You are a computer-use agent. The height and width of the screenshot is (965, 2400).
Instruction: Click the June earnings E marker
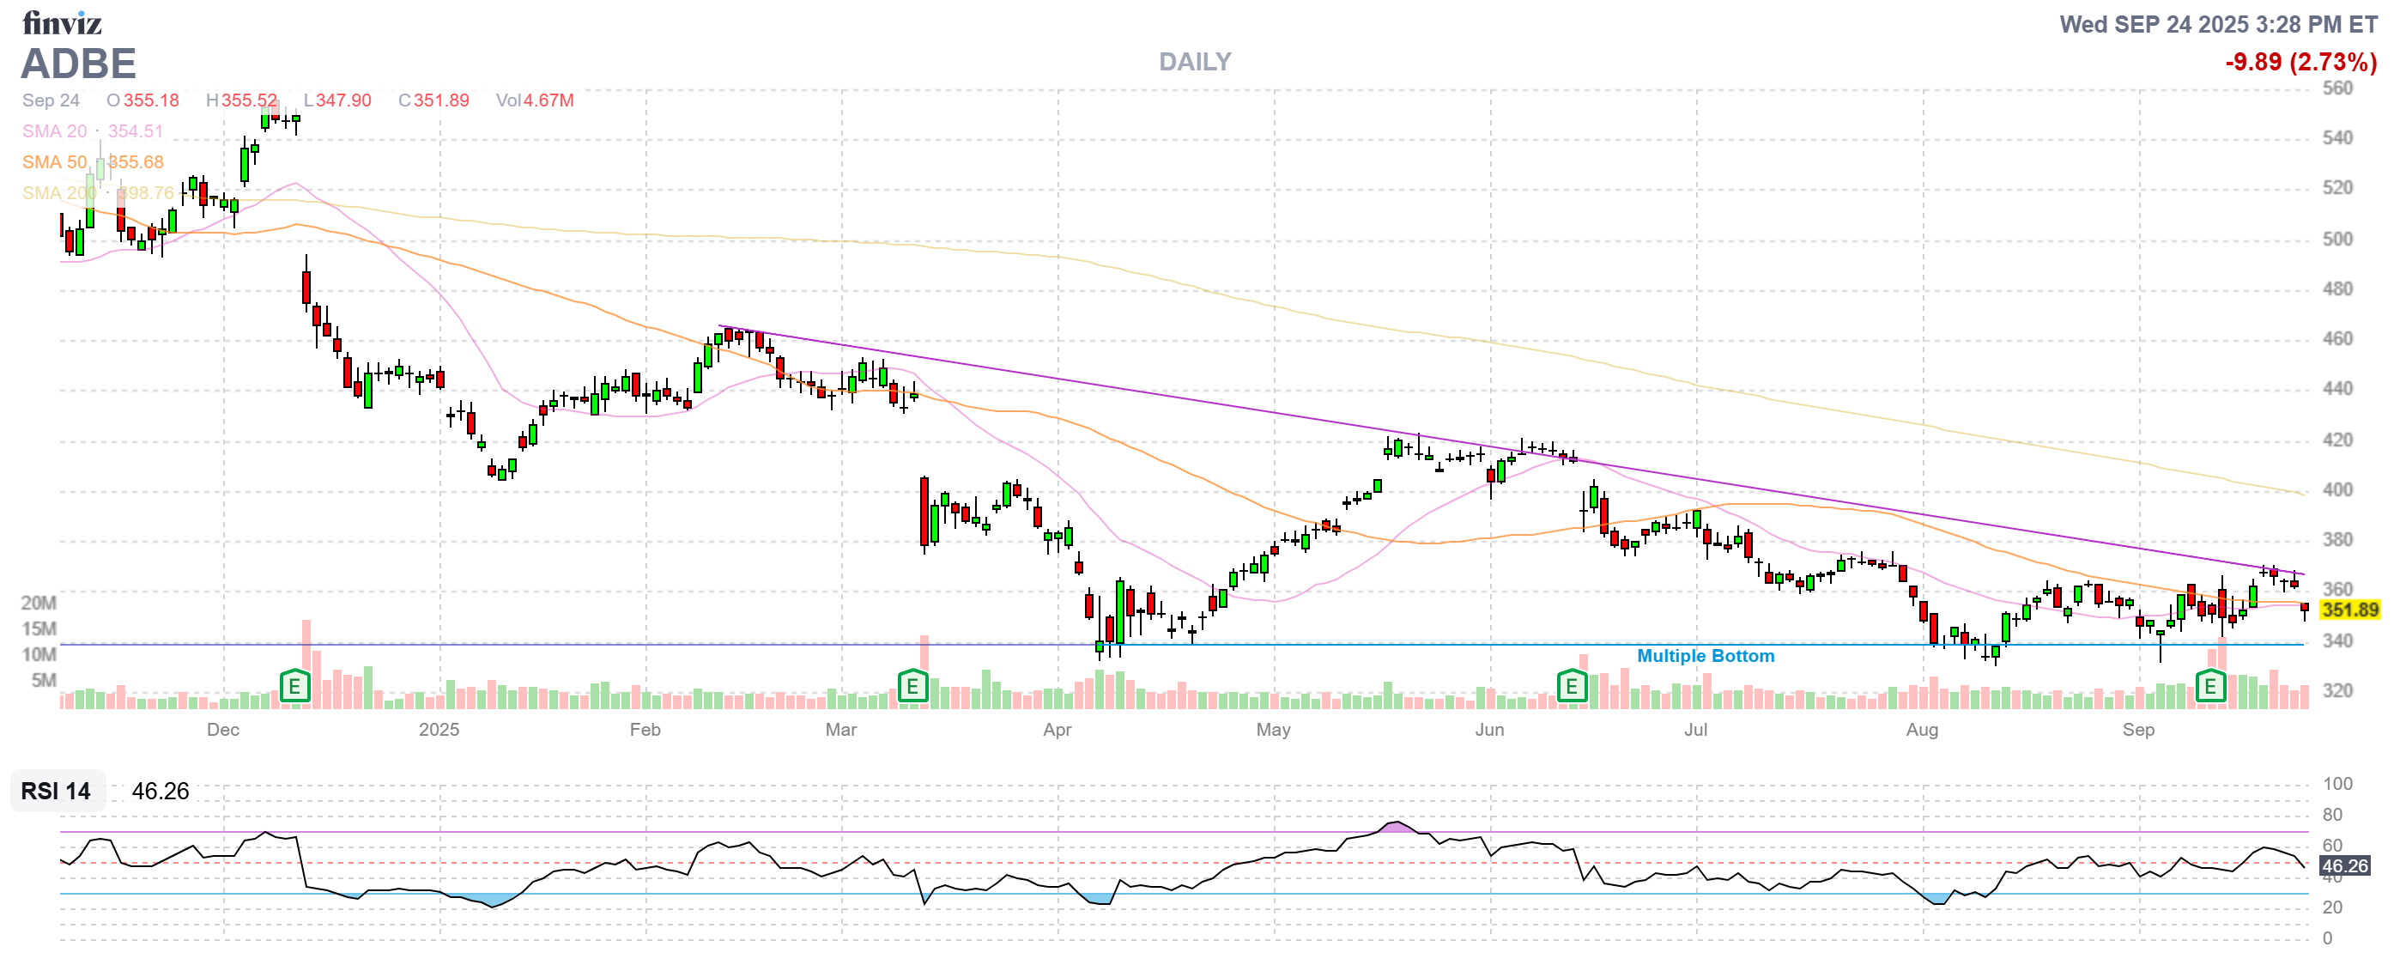click(x=1572, y=688)
